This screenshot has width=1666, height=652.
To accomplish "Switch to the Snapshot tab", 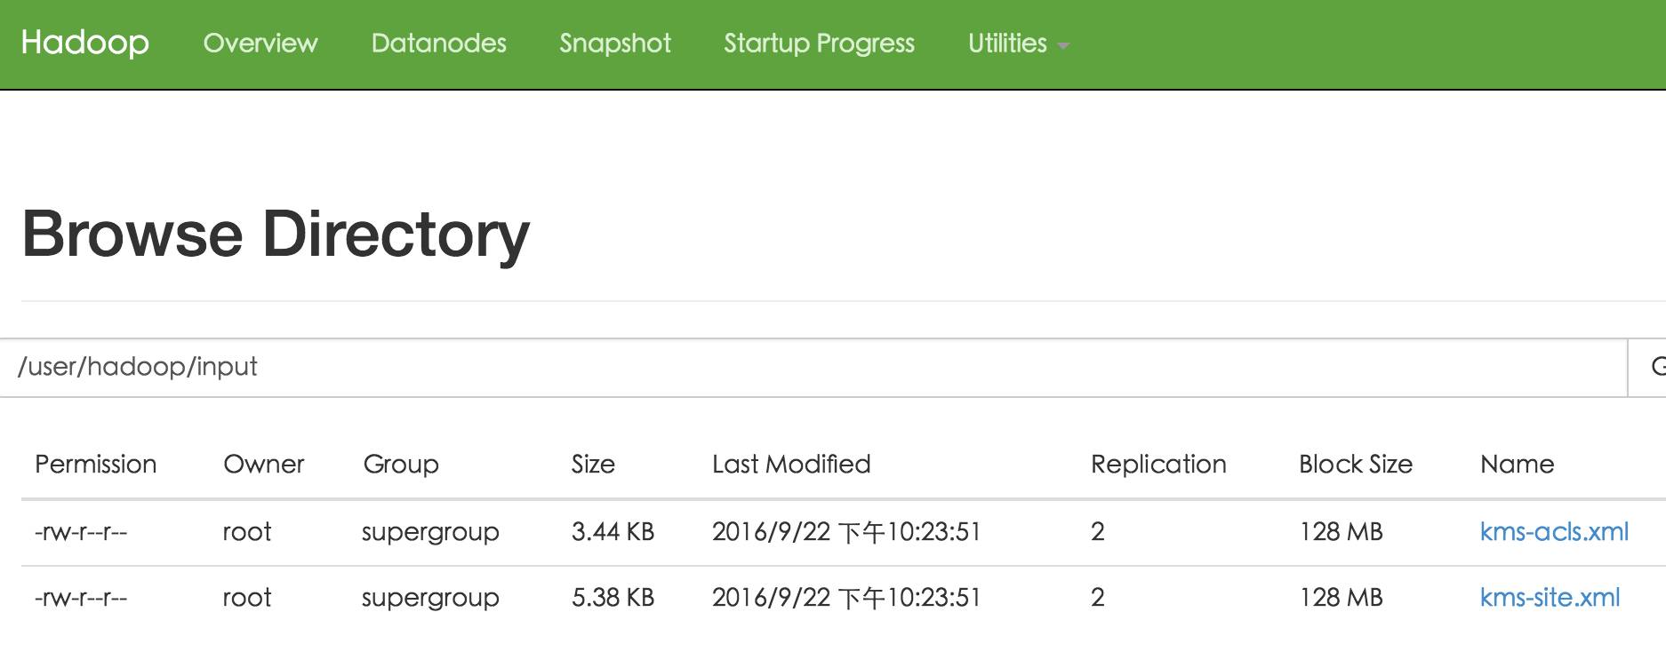I will click(614, 44).
